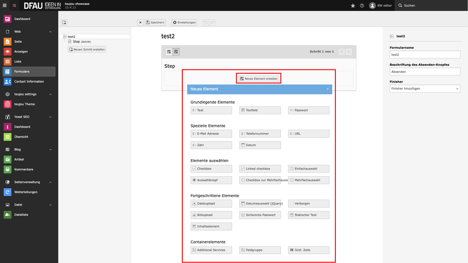Open the application grid menu icon
468x263 pixels.
pos(5,5)
